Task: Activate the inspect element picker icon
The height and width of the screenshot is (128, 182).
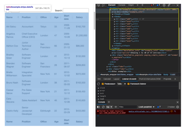Action: 98,5
